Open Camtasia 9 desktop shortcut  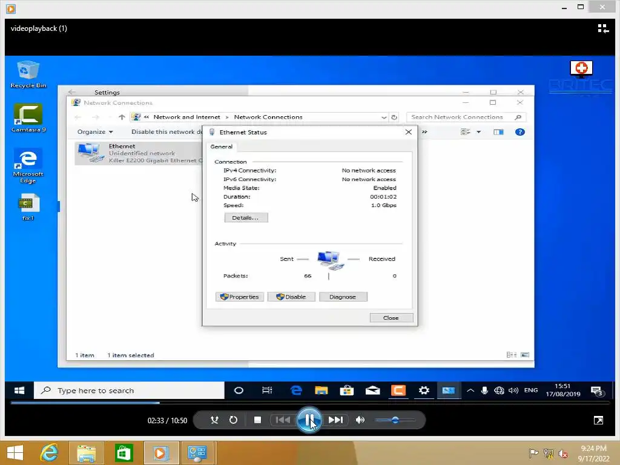(28, 118)
